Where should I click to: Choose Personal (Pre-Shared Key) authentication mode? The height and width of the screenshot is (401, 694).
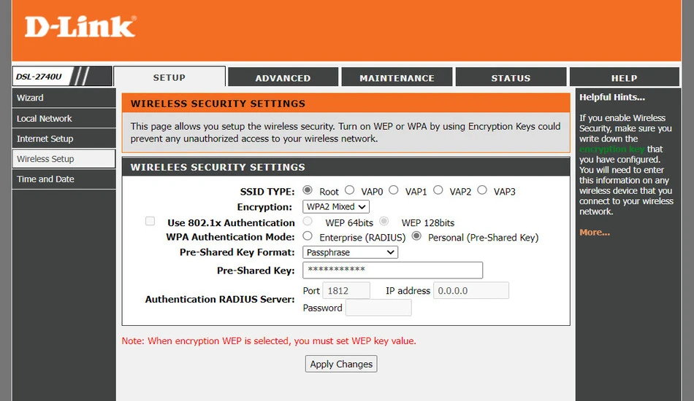(x=416, y=235)
